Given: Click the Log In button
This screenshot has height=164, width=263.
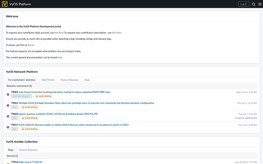Looking at the screenshot, I should click(x=244, y=4).
